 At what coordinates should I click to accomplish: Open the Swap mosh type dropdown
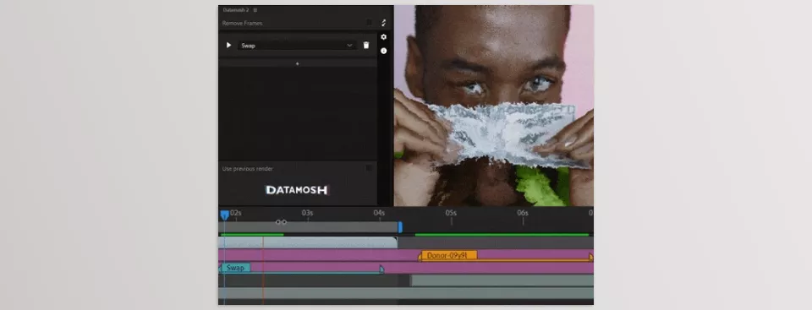pyautogui.click(x=297, y=46)
